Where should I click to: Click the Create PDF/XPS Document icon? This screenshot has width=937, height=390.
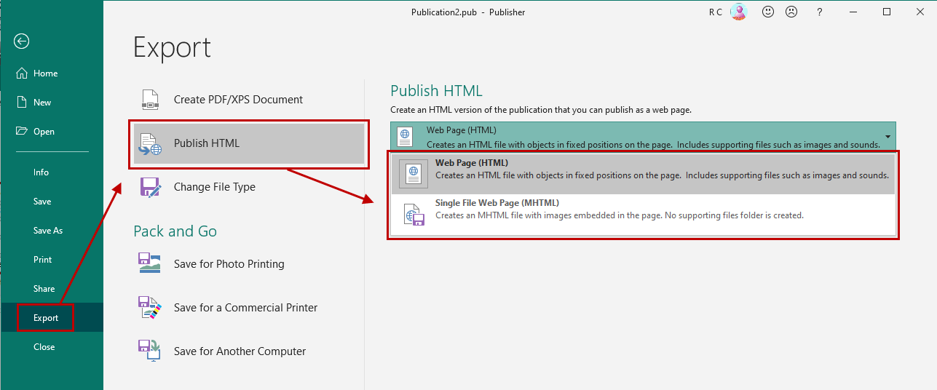tap(150, 100)
